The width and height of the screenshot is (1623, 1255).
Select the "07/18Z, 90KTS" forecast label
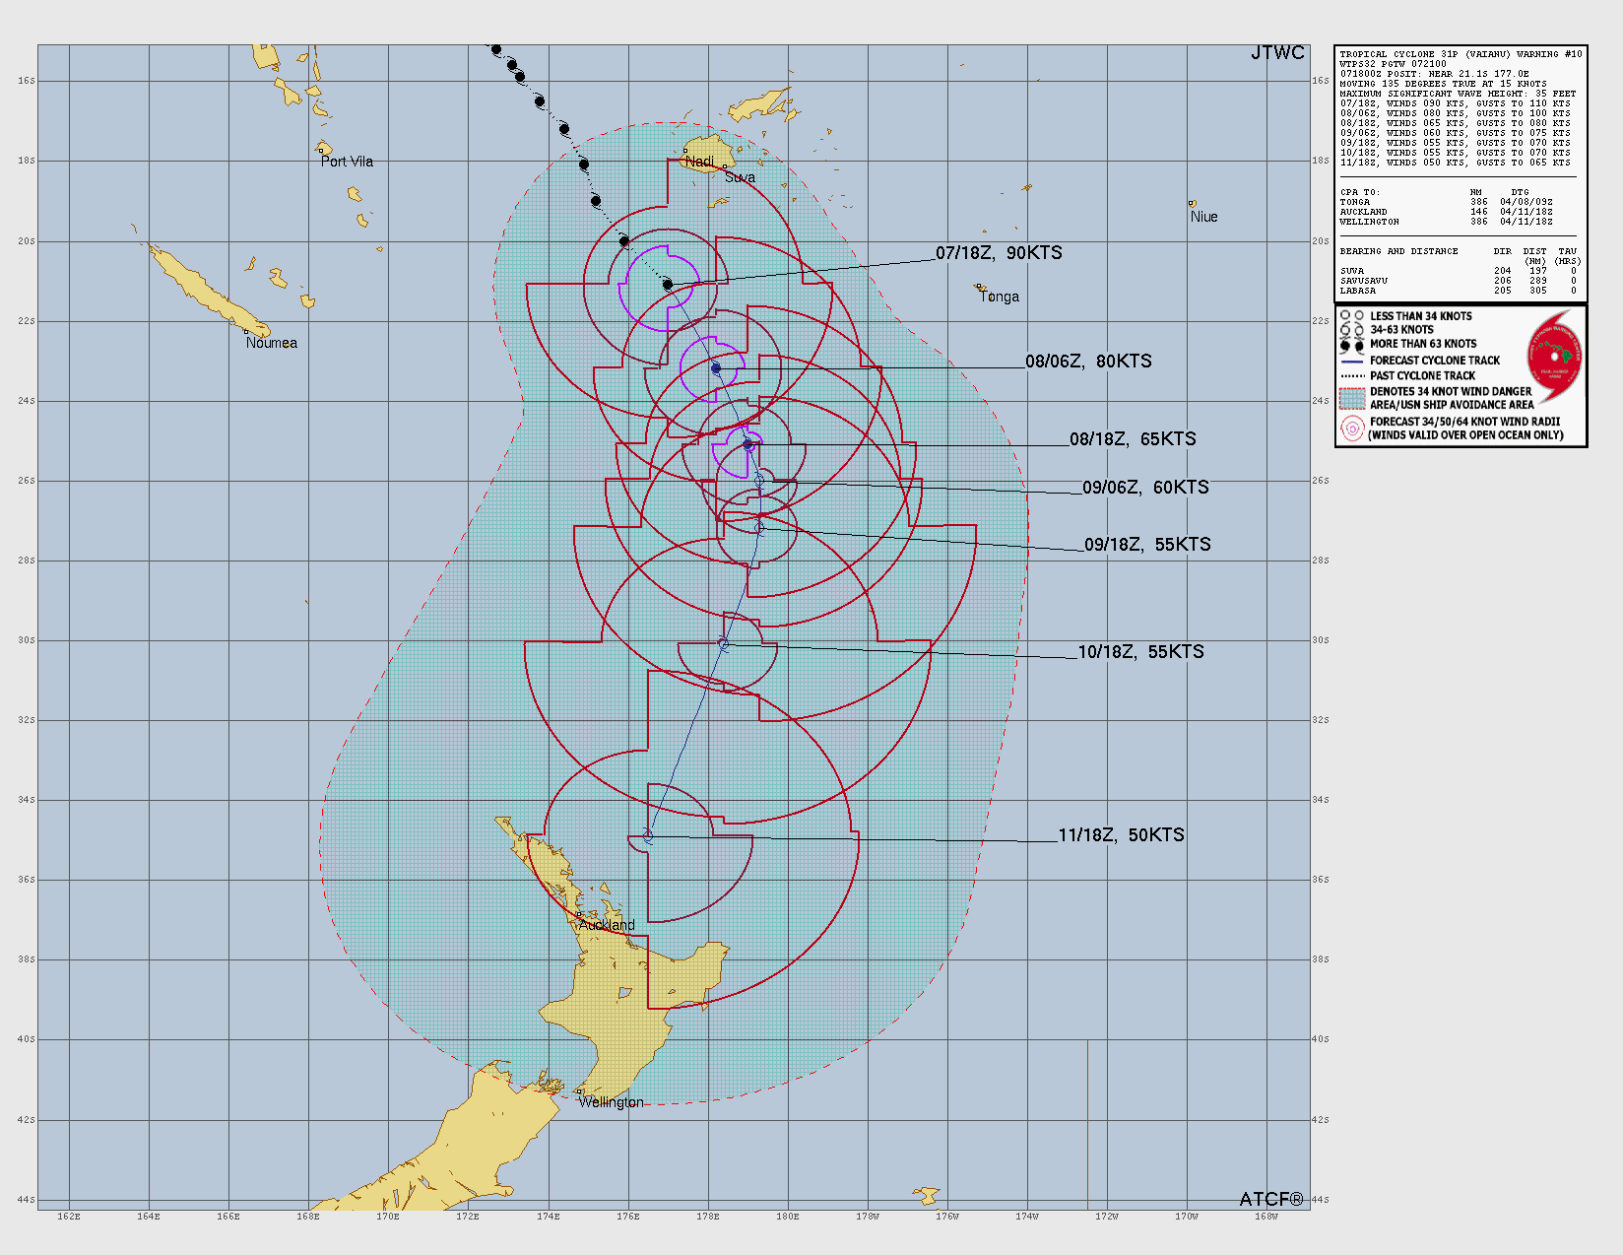tap(999, 253)
